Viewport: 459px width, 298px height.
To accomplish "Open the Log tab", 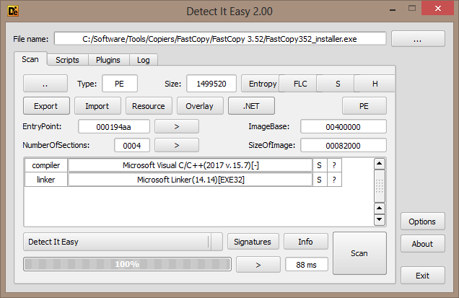I will [x=144, y=60].
